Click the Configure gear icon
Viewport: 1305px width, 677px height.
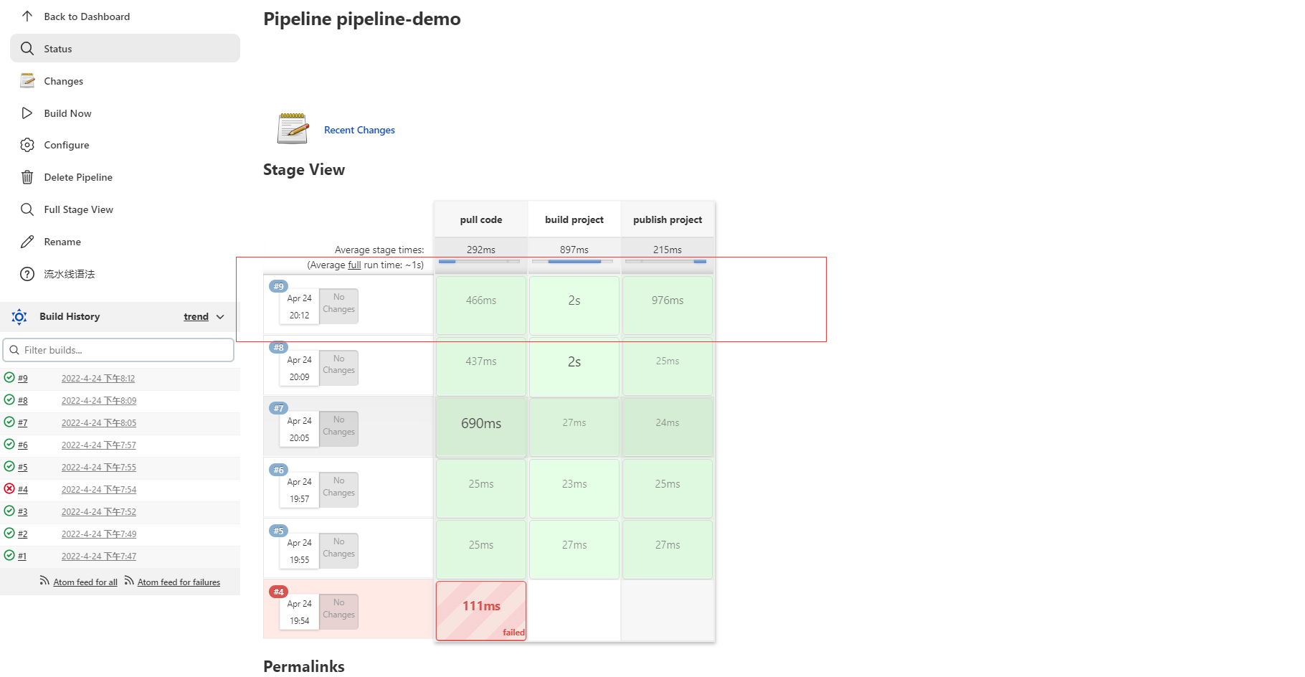click(x=27, y=145)
